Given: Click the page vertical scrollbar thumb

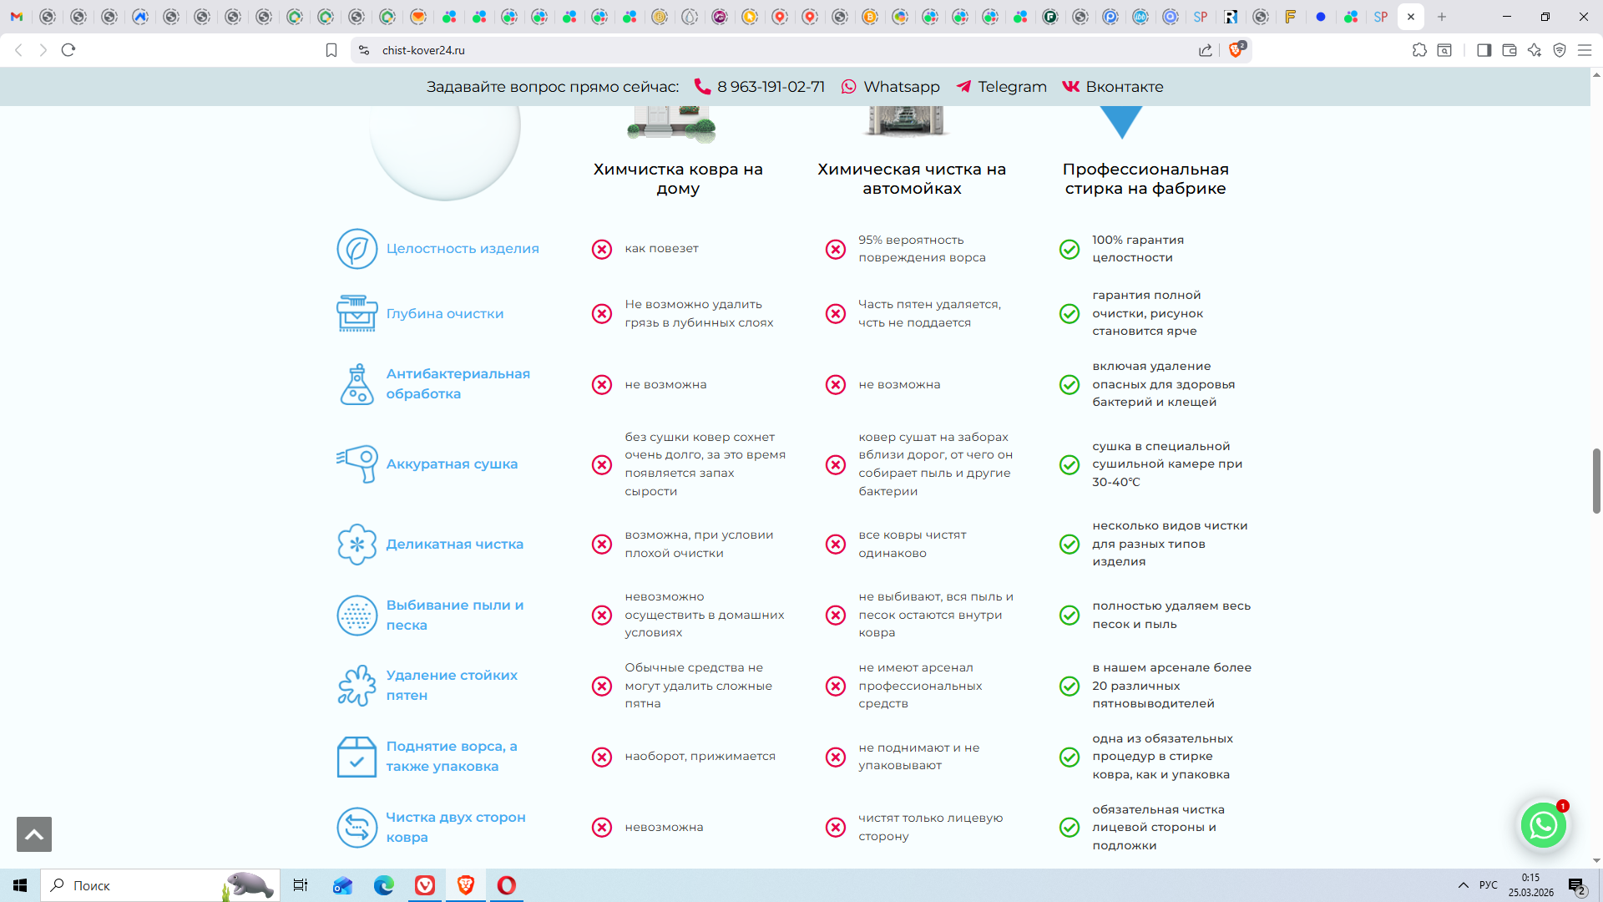Looking at the screenshot, I should click(x=1596, y=480).
